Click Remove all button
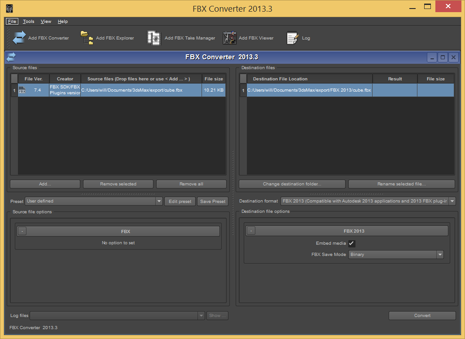The image size is (465, 339). coord(191,184)
